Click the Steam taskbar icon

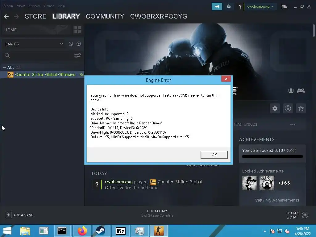pos(100,231)
